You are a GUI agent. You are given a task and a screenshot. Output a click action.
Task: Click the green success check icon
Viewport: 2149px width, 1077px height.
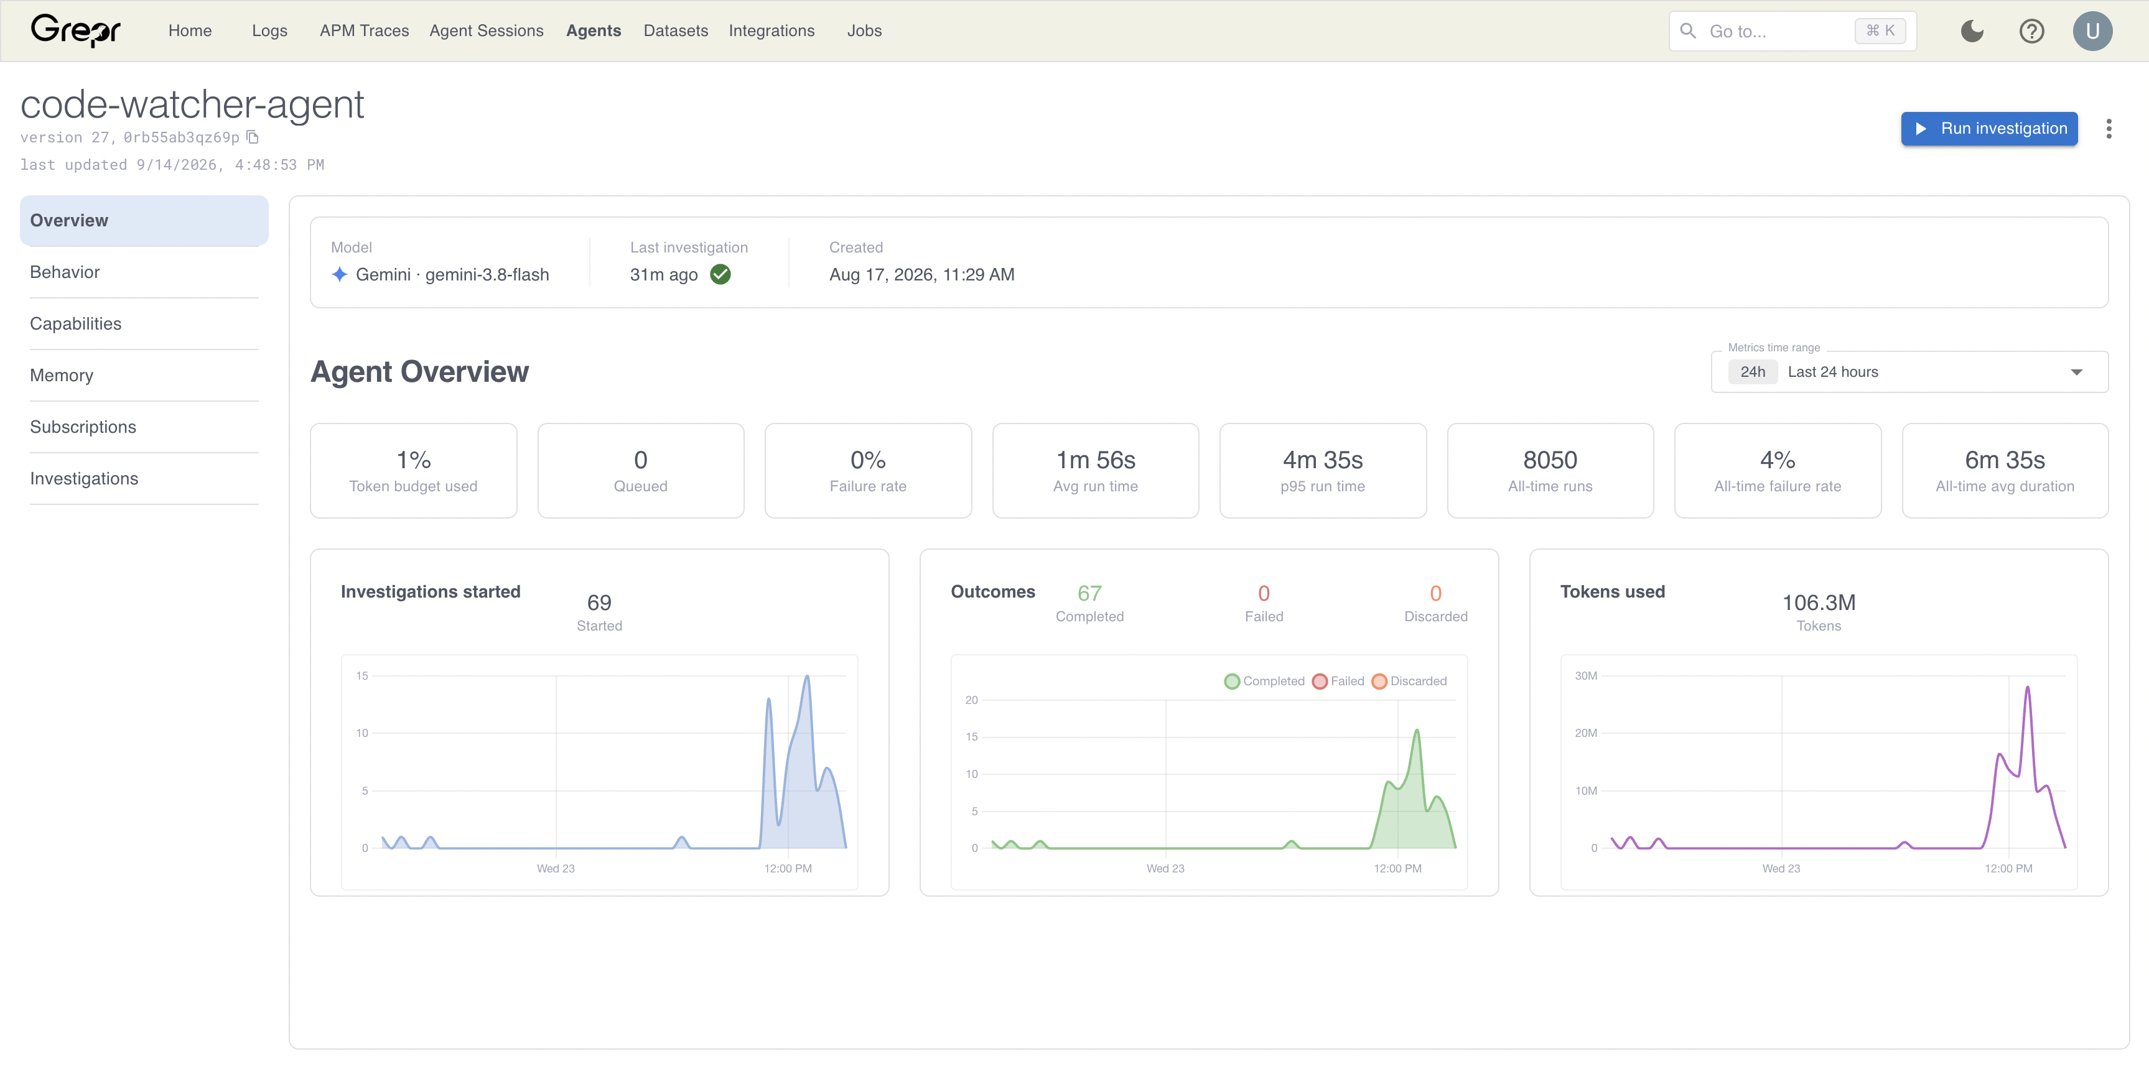point(720,274)
